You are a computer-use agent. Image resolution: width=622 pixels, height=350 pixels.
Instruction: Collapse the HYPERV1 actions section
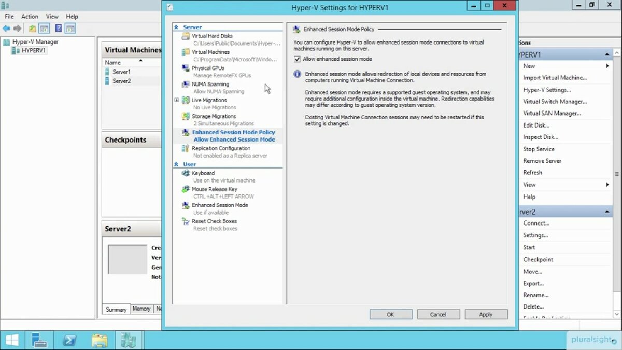click(607, 55)
